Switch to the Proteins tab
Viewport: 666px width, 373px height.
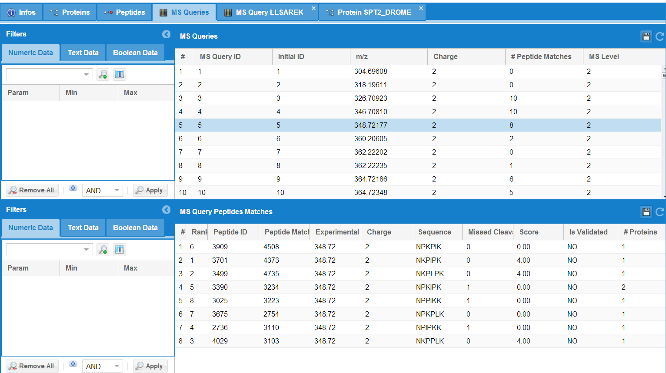[70, 12]
